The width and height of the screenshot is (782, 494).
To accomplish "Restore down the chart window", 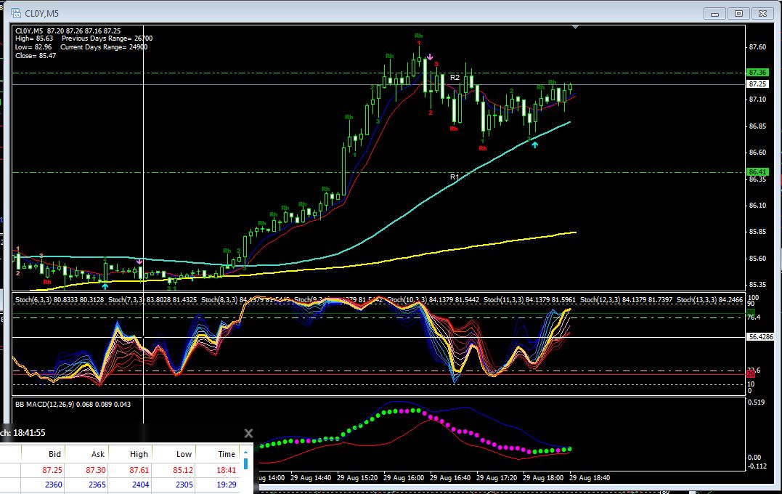I will [738, 14].
